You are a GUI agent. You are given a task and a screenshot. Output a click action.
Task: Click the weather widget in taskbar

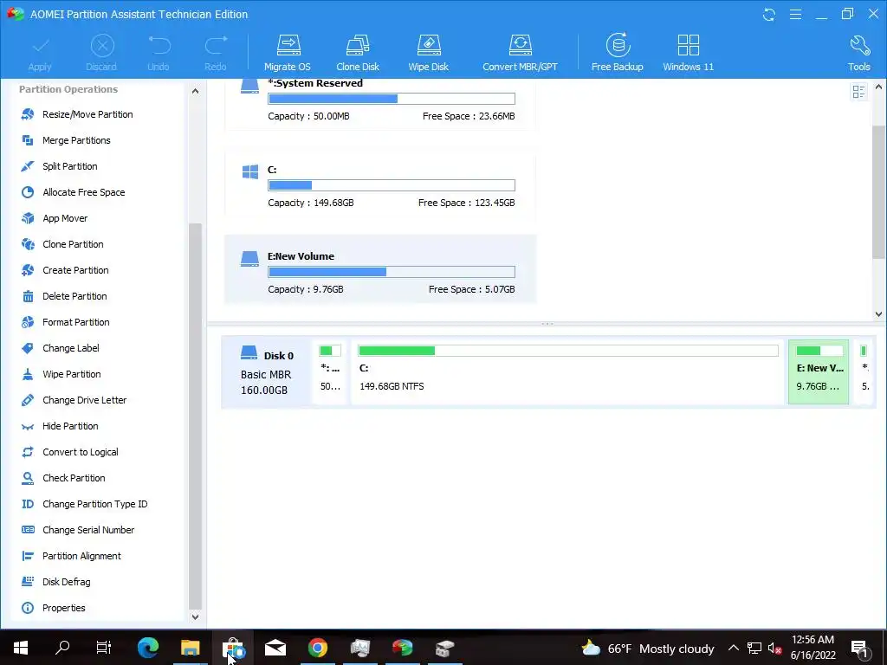(x=649, y=648)
